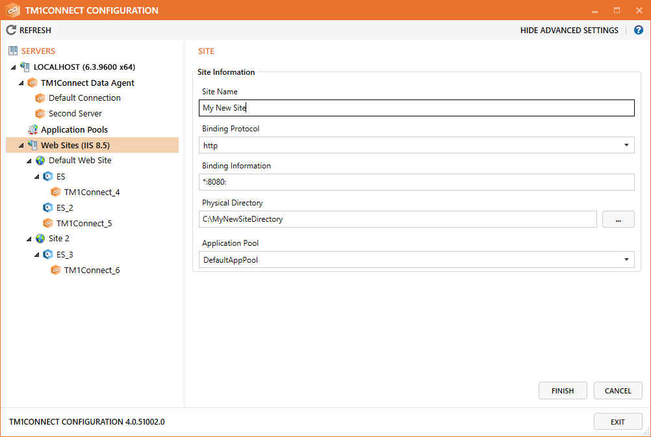
Task: Click the Web Sites (IIS 8.5) server icon
Action: coord(32,145)
